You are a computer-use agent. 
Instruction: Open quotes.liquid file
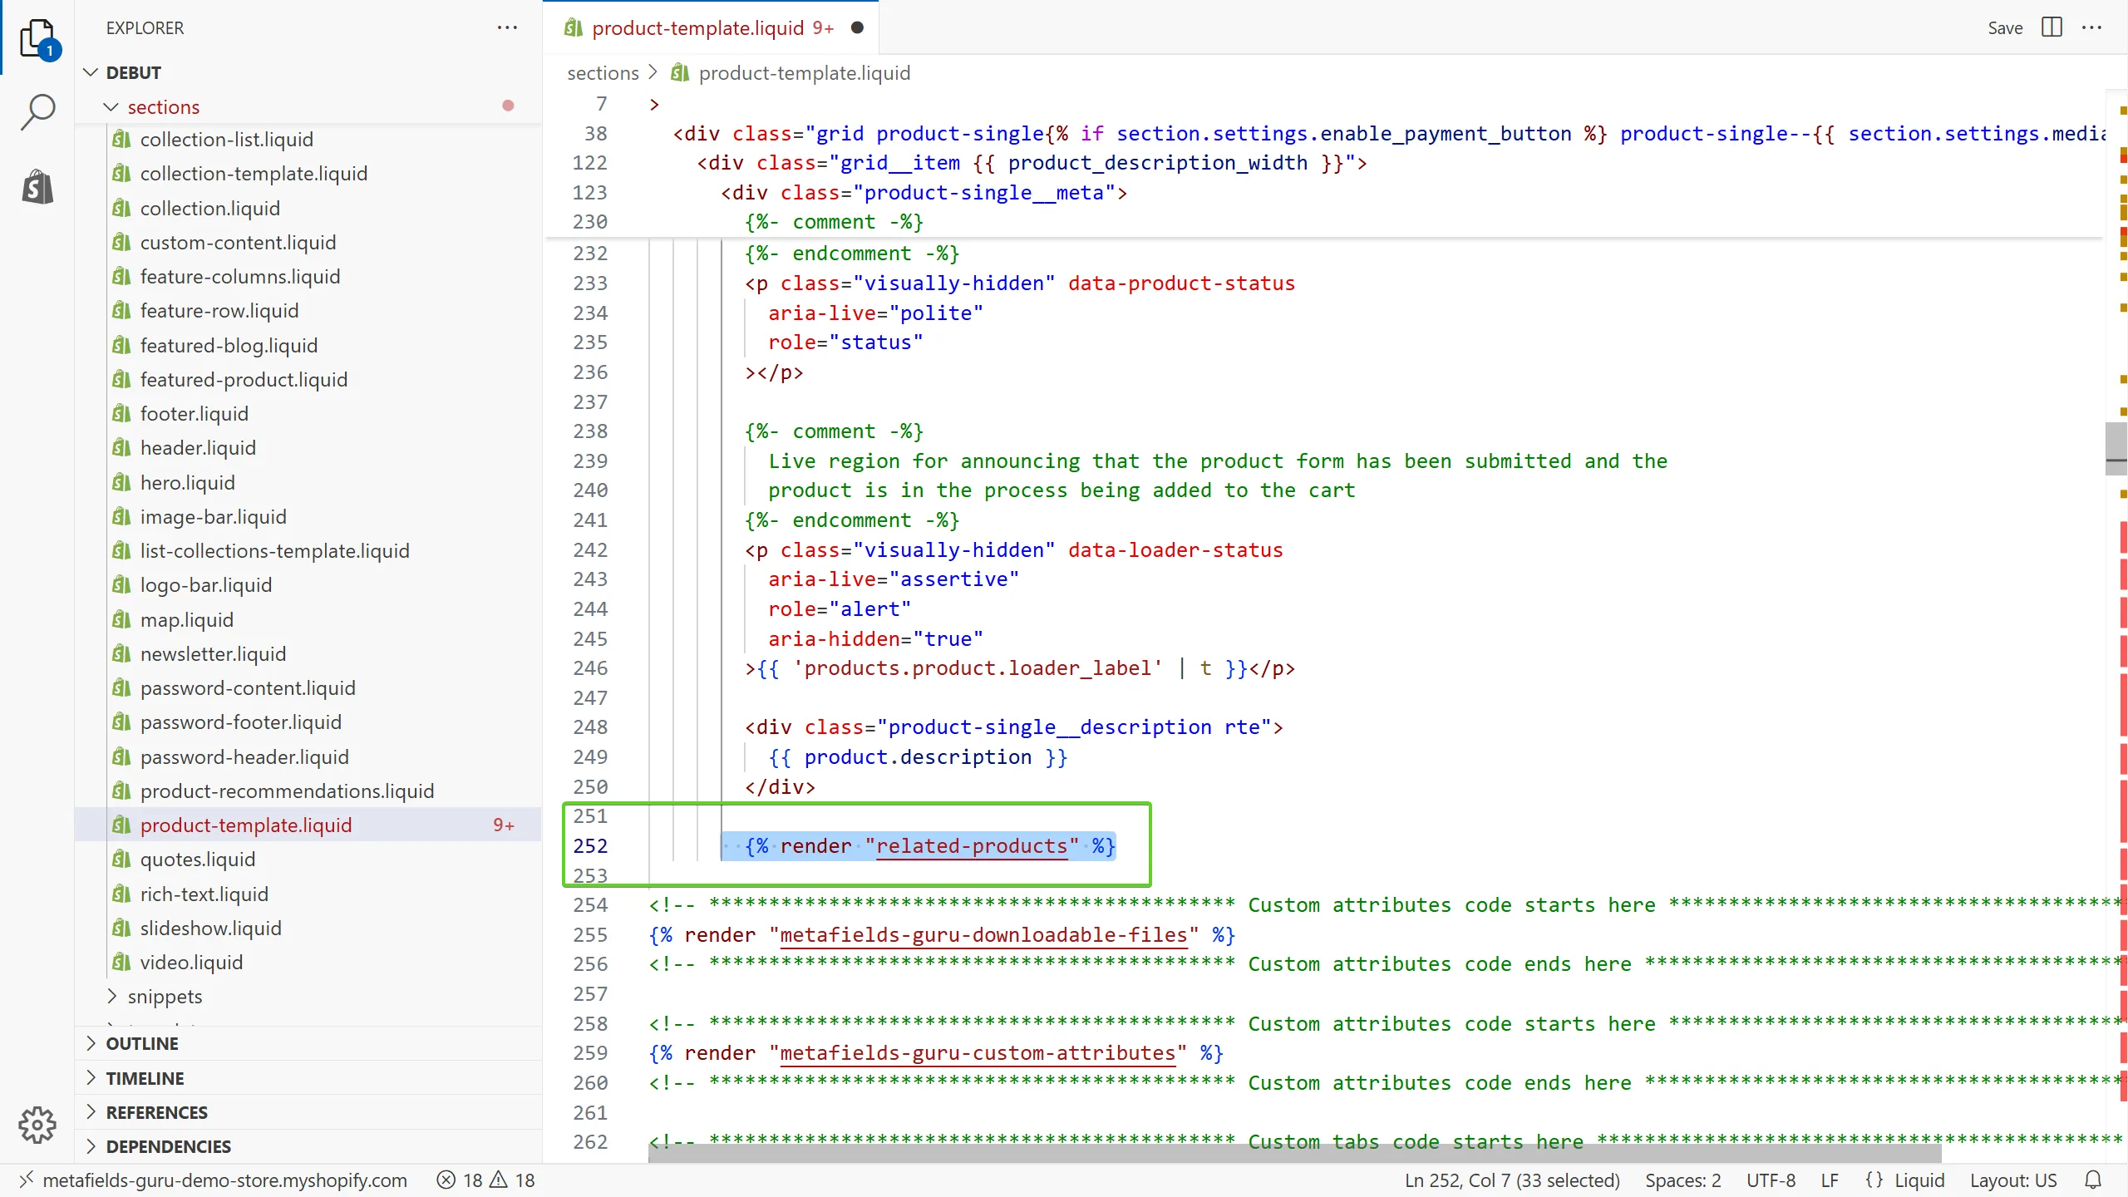click(x=197, y=859)
